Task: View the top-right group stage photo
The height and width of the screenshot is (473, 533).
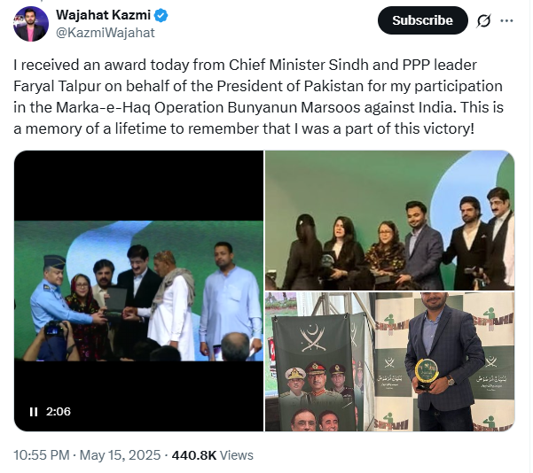Action: (x=389, y=220)
